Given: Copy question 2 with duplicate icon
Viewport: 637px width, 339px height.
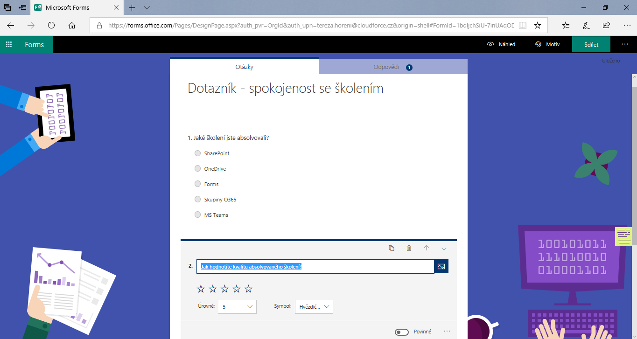Looking at the screenshot, I should 392,248.
